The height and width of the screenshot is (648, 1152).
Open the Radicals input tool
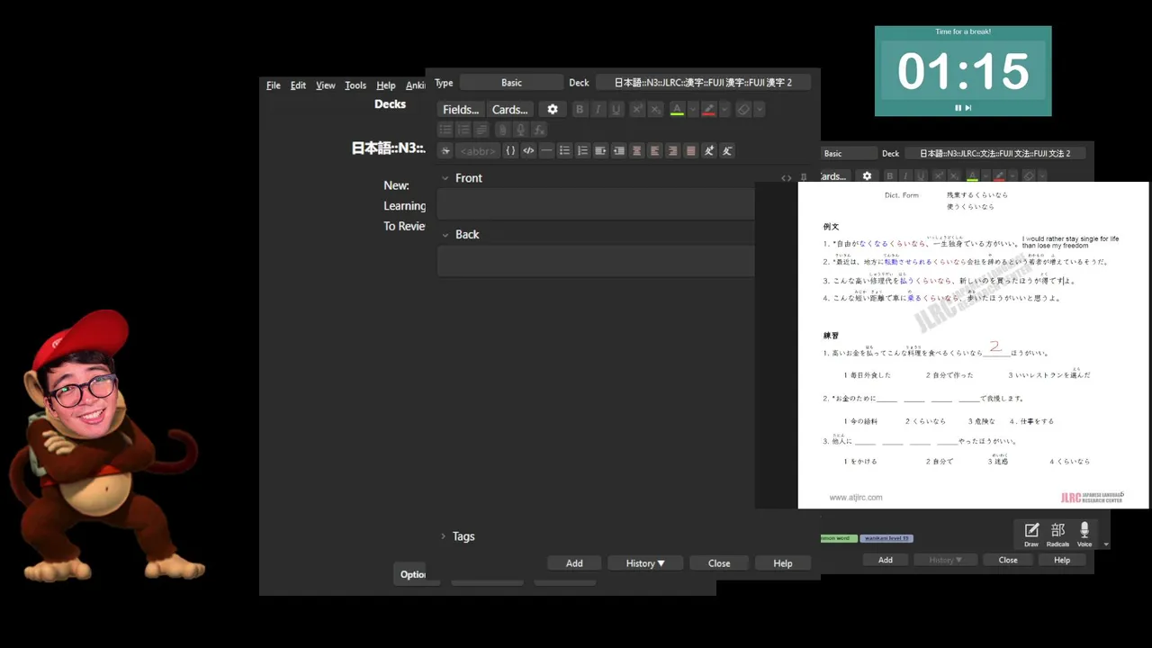click(x=1057, y=534)
